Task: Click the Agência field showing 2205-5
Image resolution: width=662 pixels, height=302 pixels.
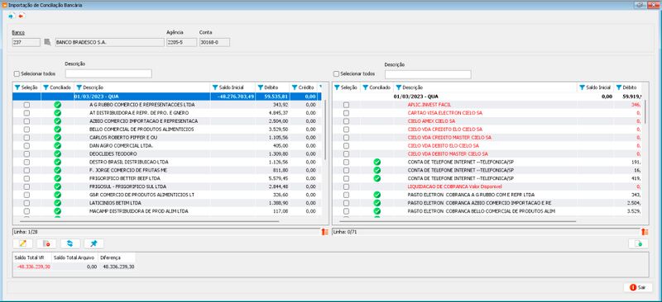Action: (181, 42)
